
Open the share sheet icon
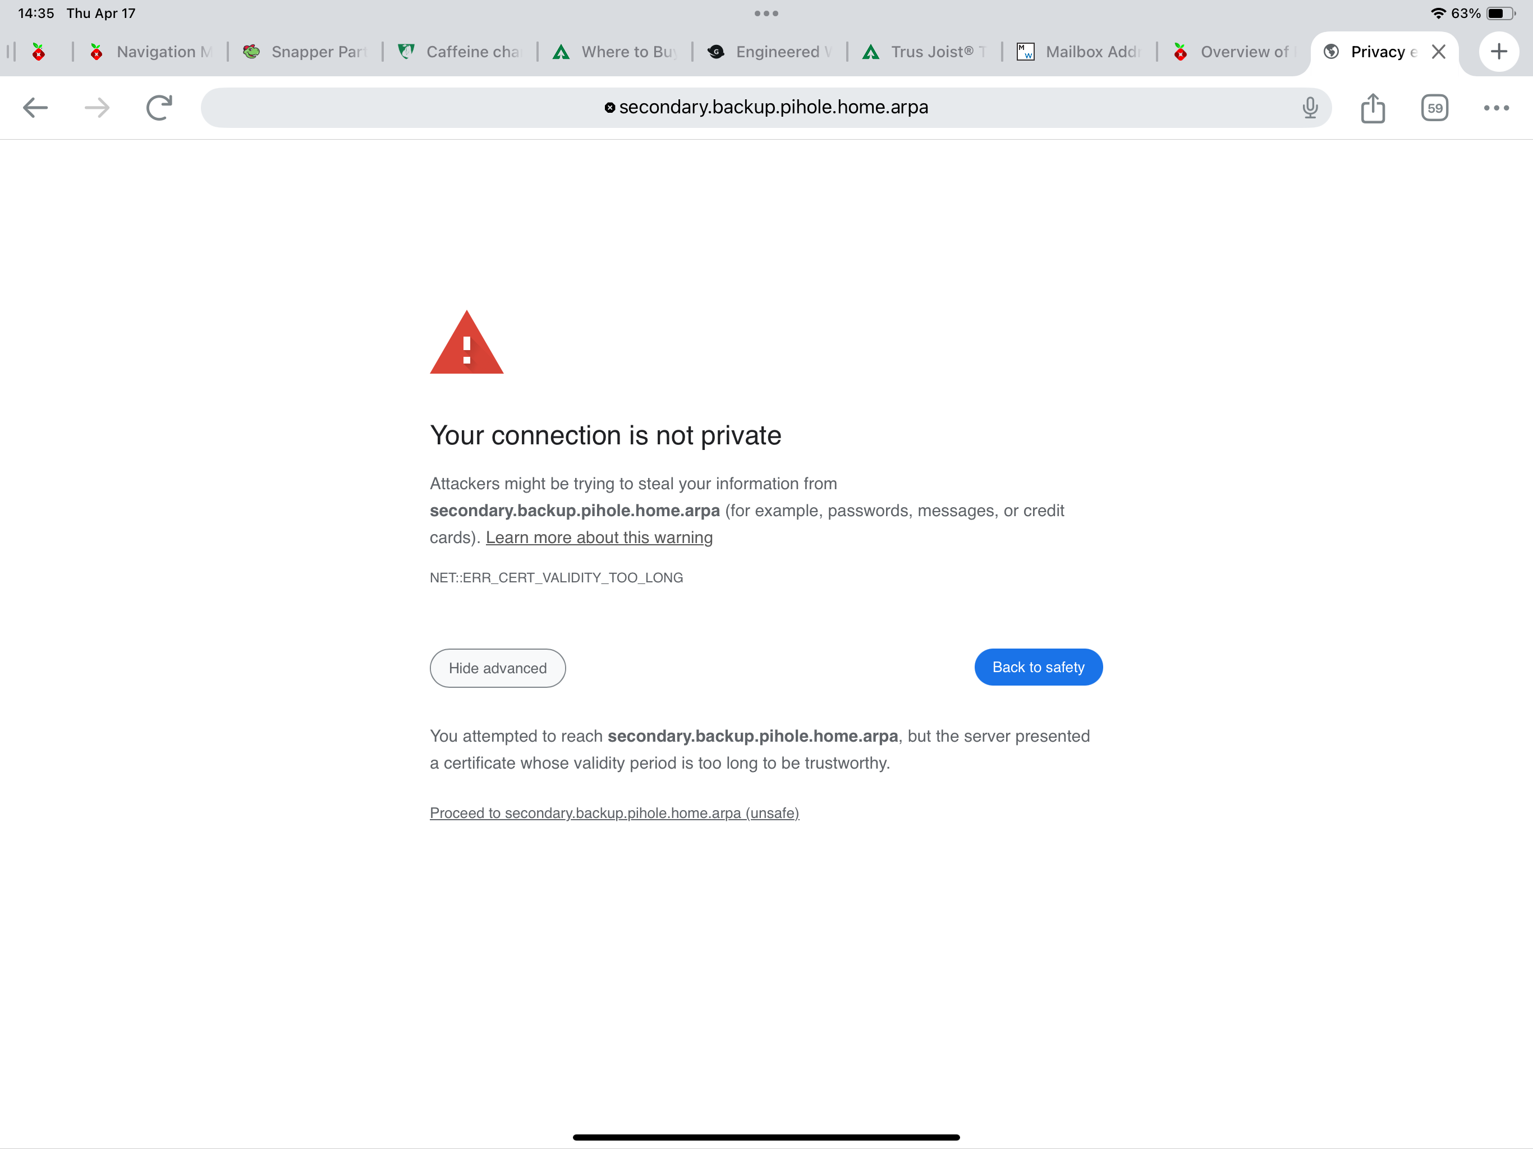click(x=1372, y=107)
